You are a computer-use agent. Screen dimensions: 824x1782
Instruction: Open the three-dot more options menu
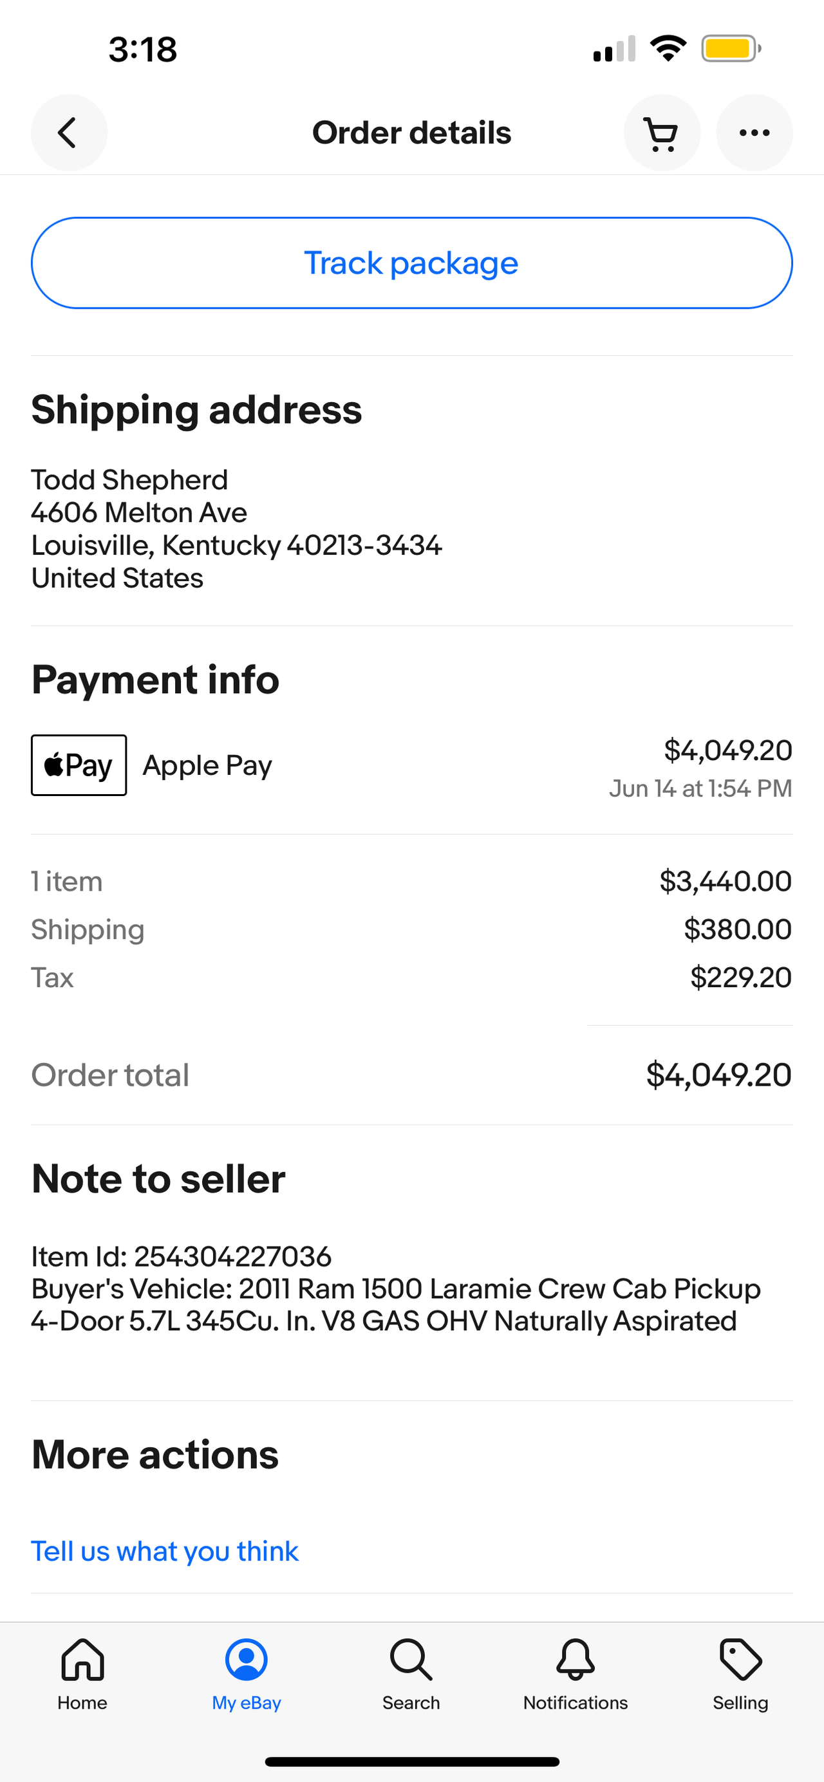tap(754, 133)
